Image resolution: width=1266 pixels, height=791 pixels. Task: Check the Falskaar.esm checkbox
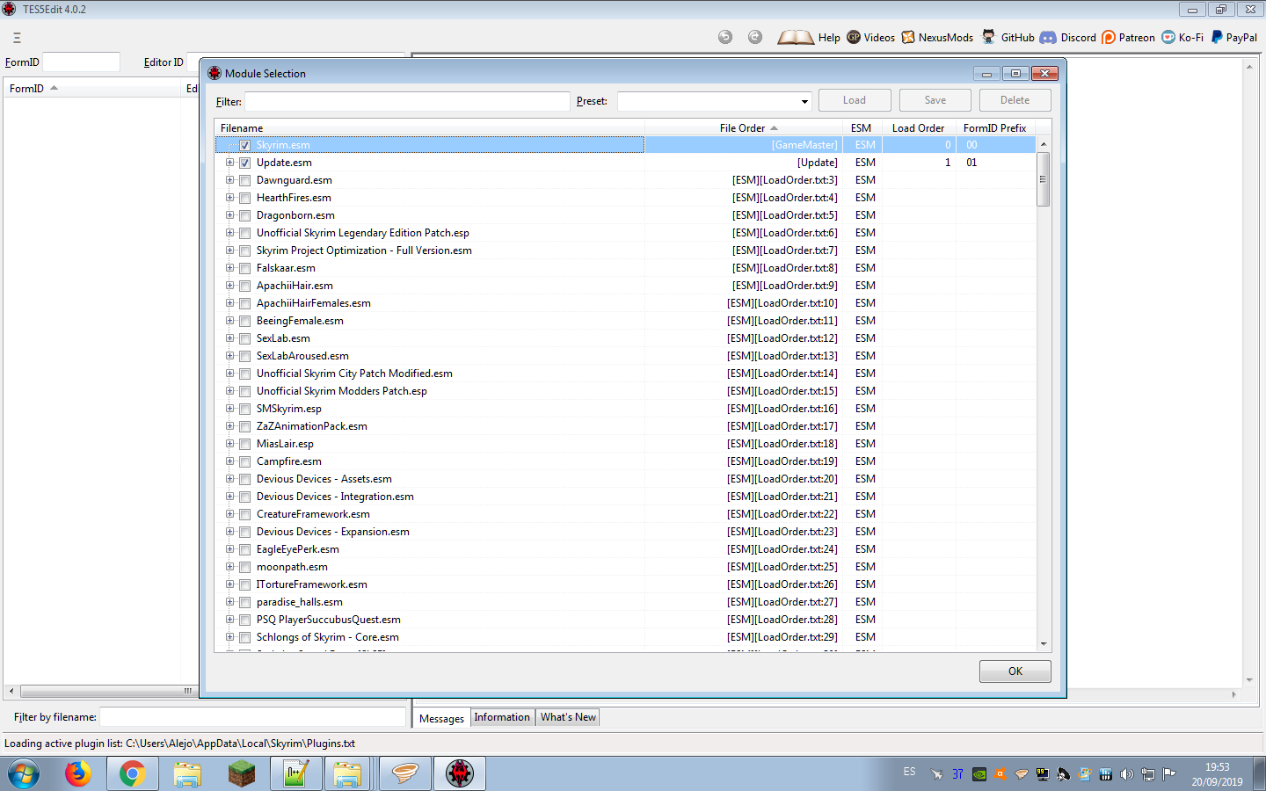[245, 269]
